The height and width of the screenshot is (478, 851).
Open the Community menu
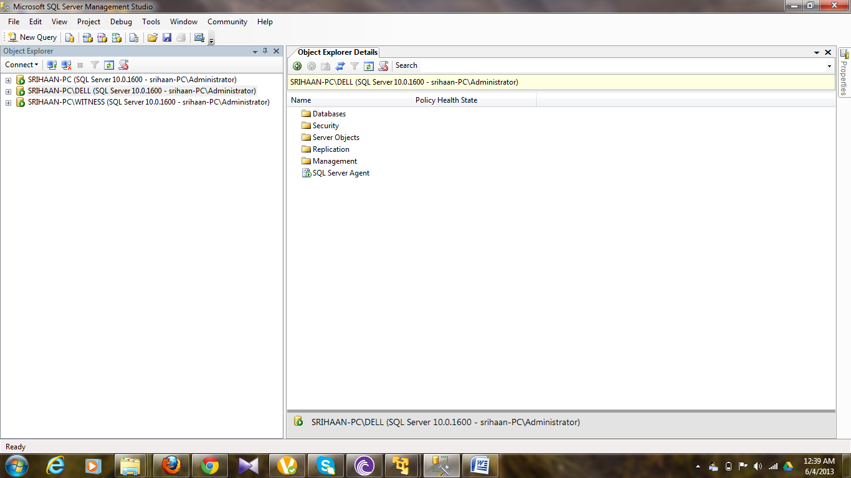click(227, 21)
